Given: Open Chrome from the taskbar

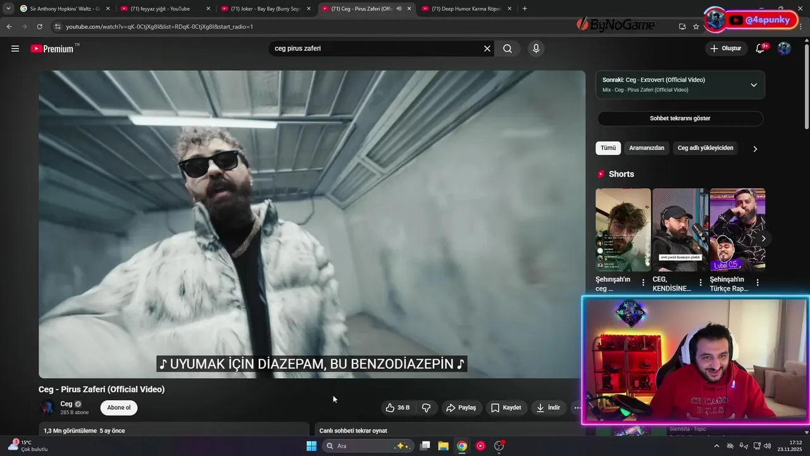Looking at the screenshot, I should [x=462, y=446].
